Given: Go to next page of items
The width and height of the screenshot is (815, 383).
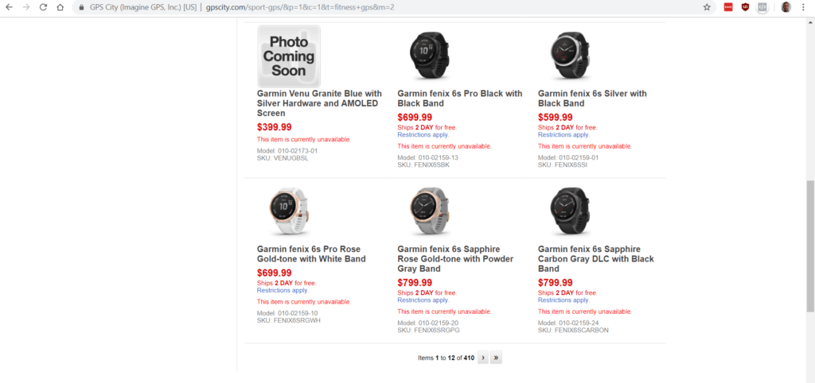Looking at the screenshot, I should 482,358.
